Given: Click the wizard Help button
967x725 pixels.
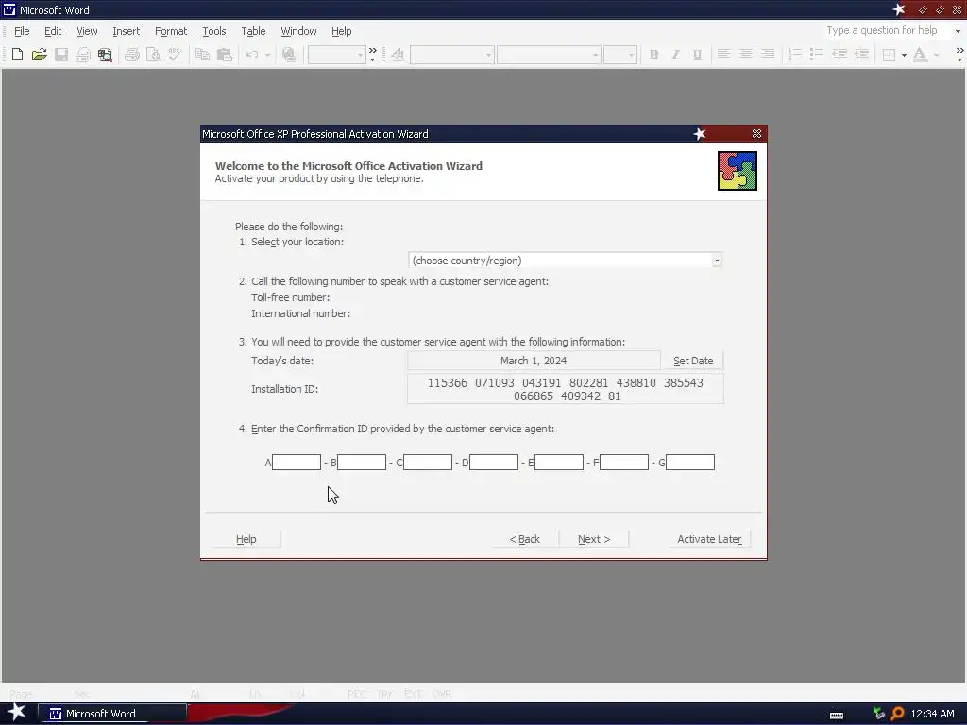Looking at the screenshot, I should pos(246,539).
